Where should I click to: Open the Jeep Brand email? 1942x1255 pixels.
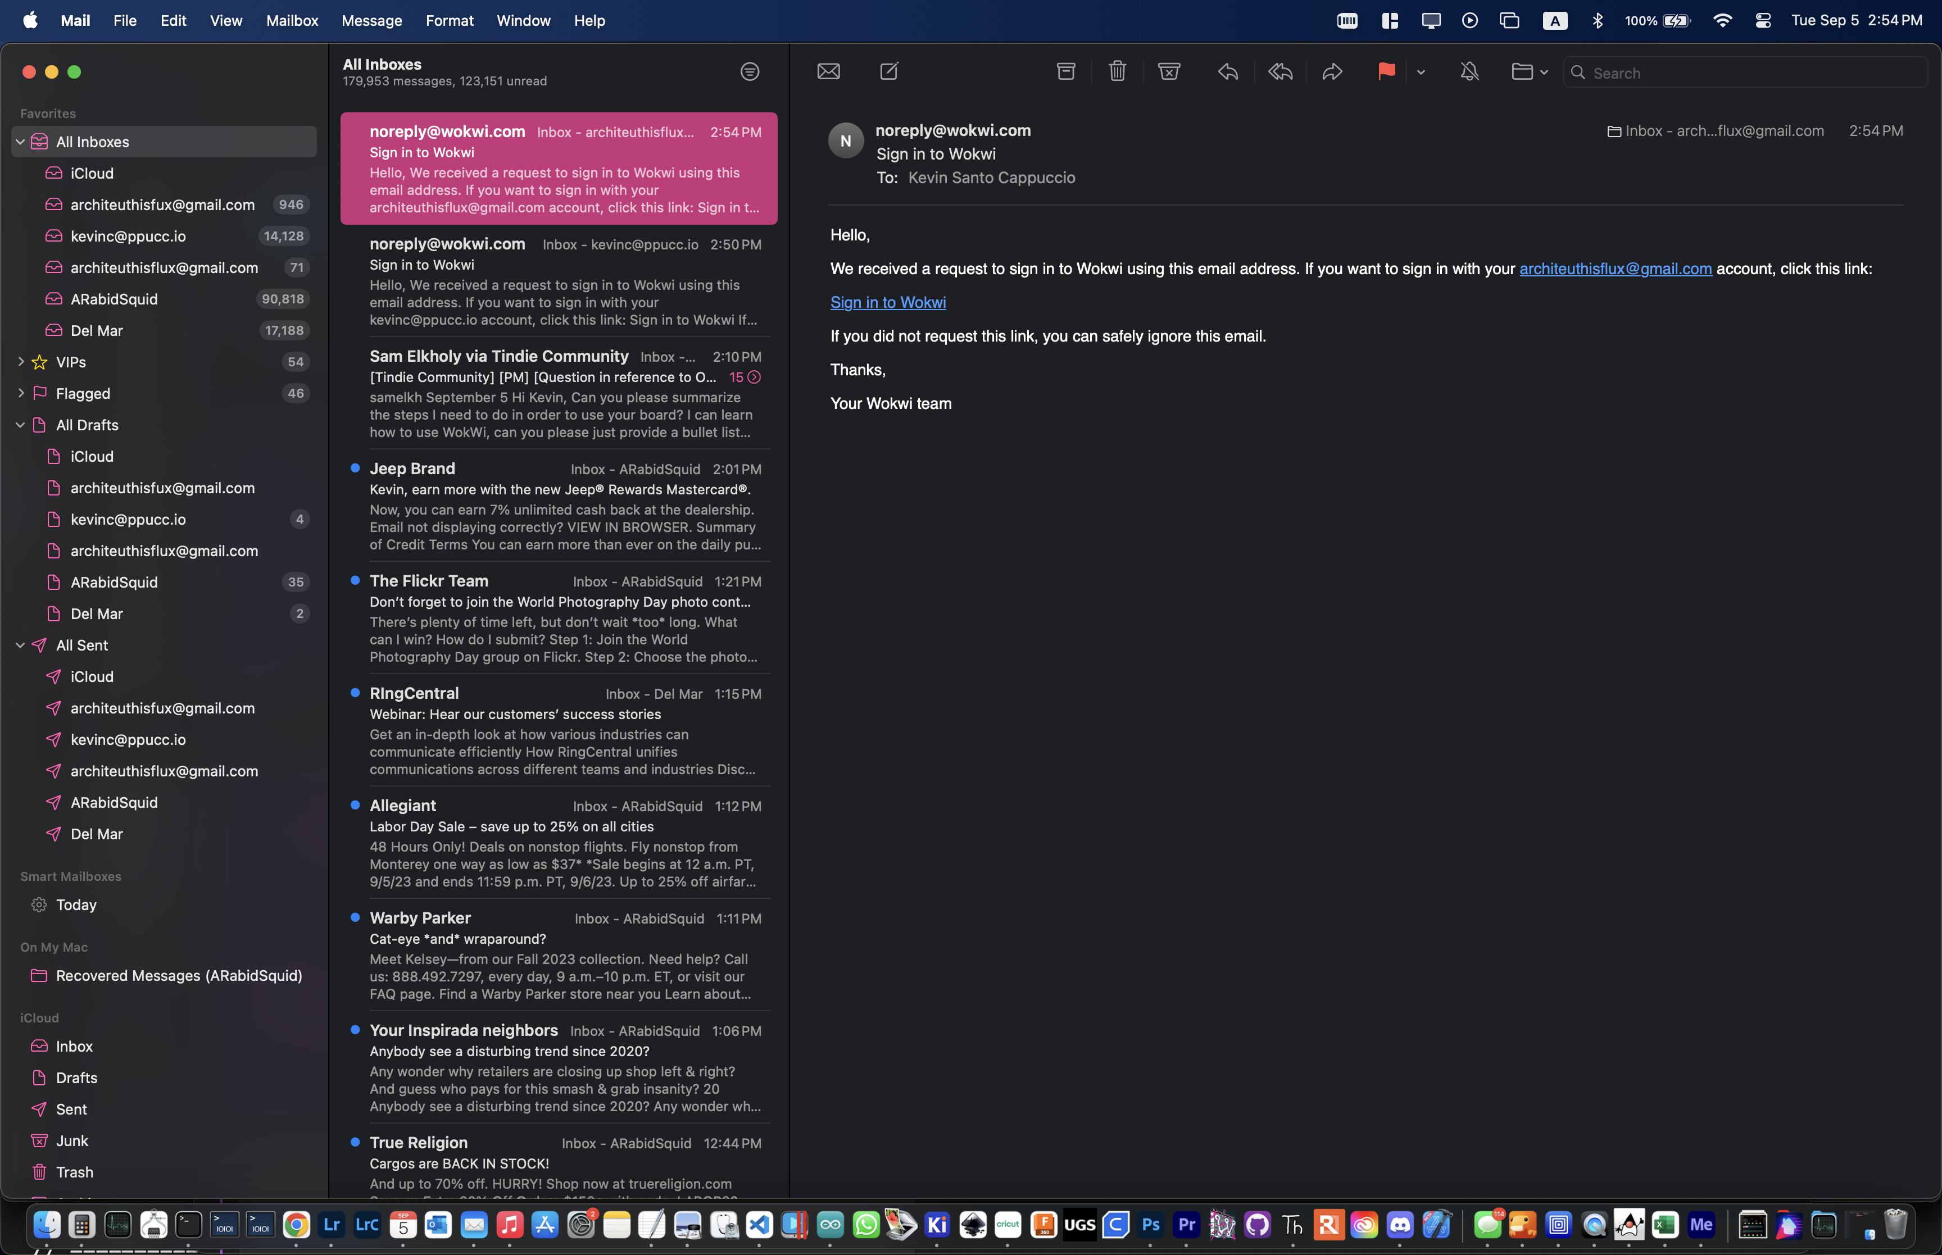(559, 506)
